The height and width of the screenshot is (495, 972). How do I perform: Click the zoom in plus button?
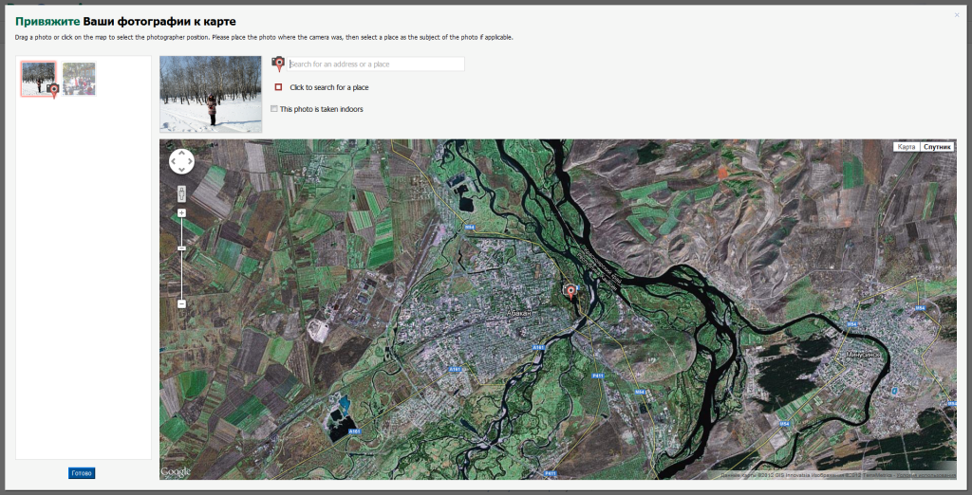181,213
